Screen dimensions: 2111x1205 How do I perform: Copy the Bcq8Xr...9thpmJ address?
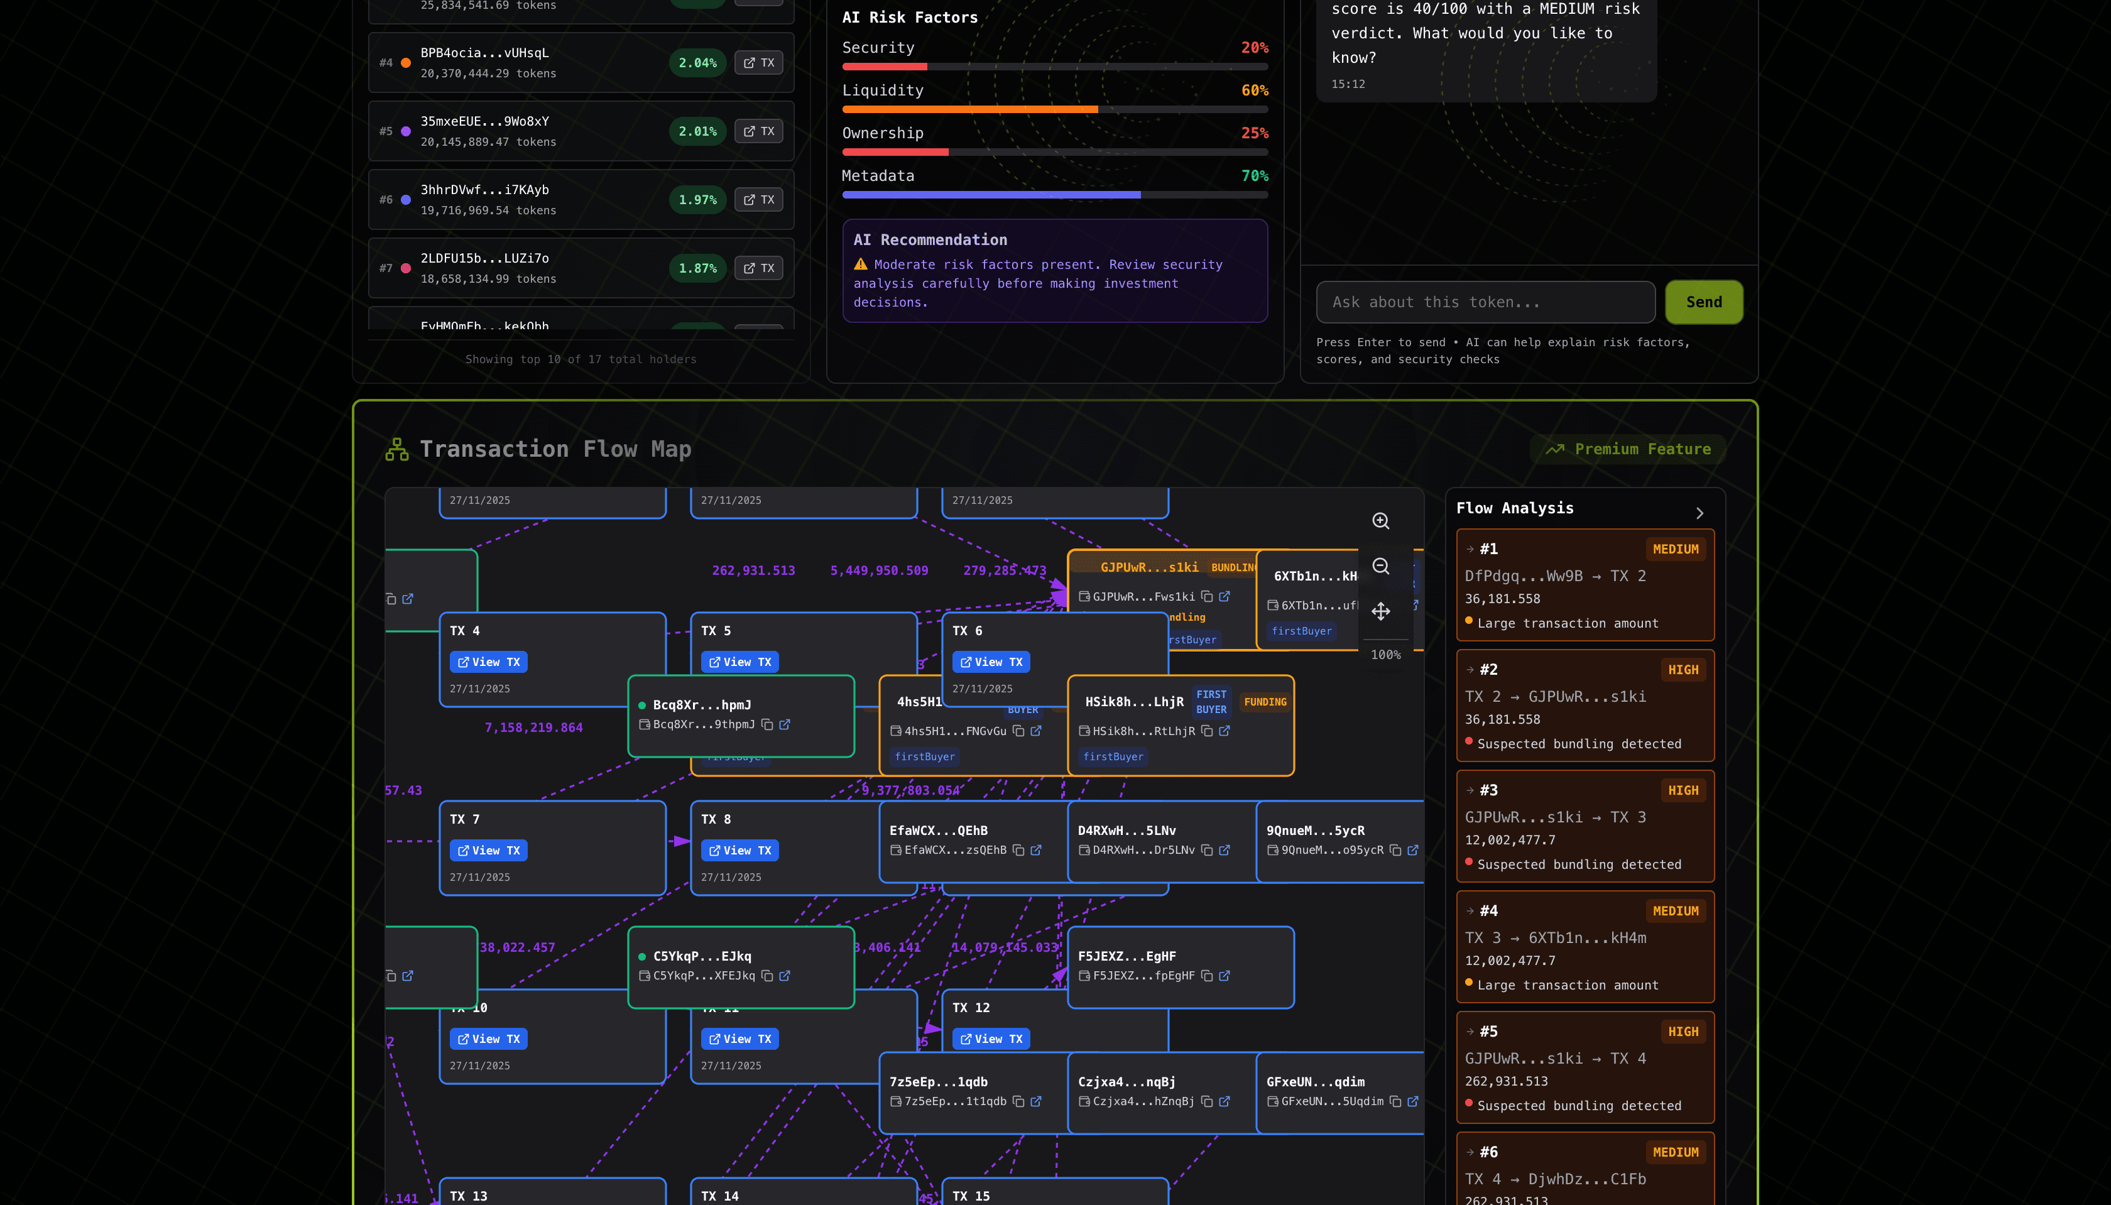(767, 724)
